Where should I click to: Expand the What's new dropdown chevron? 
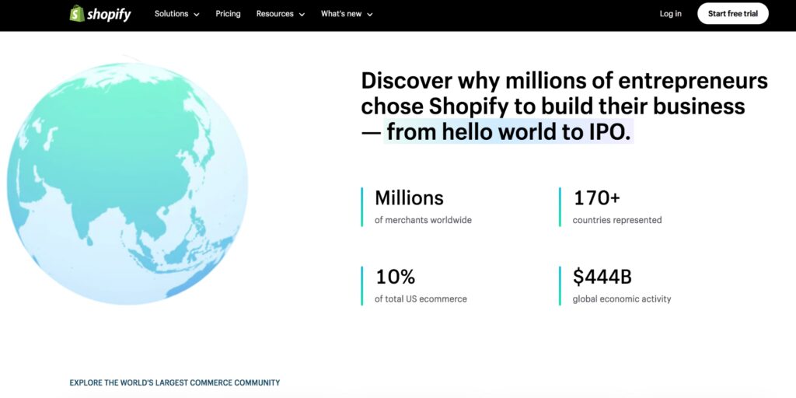(369, 15)
